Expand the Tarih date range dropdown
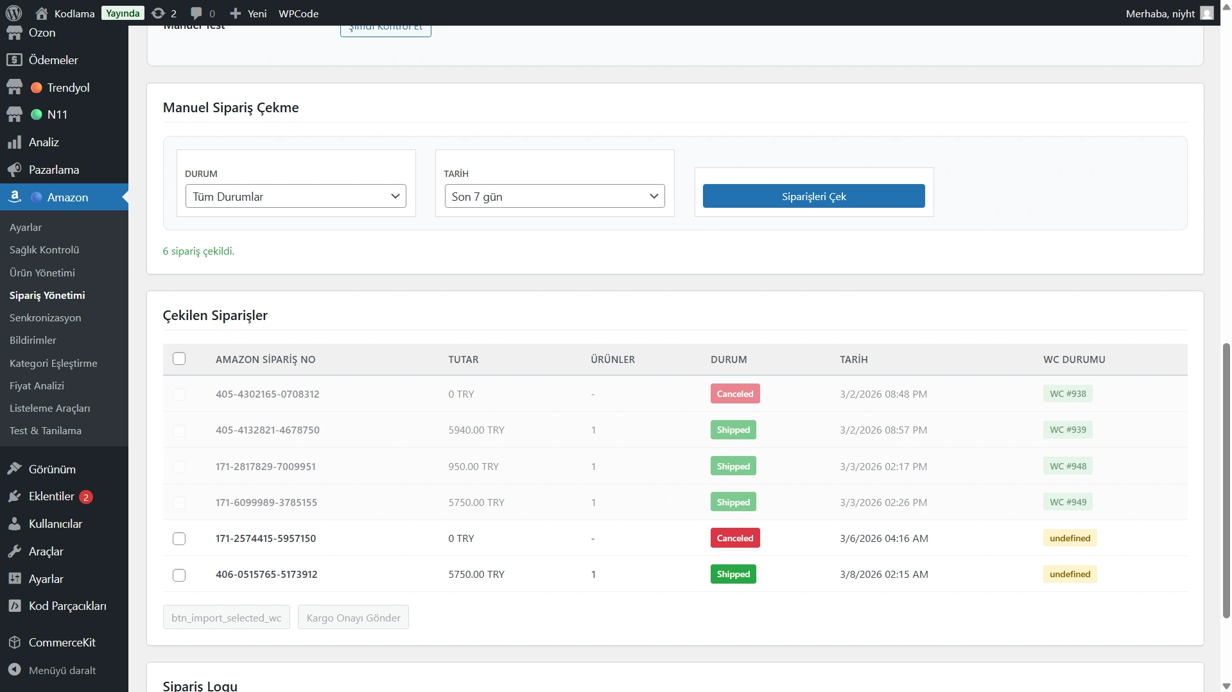This screenshot has width=1232, height=692. (x=555, y=196)
